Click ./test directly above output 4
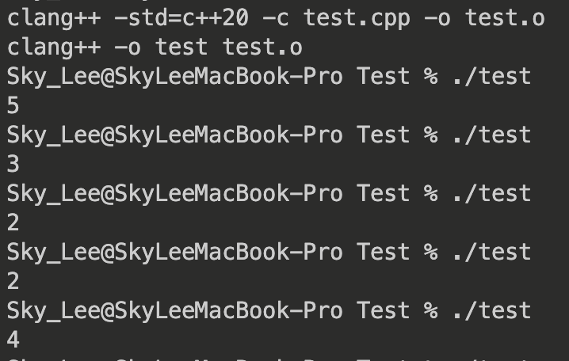Image resolution: width=569 pixels, height=361 pixels. [x=491, y=310]
